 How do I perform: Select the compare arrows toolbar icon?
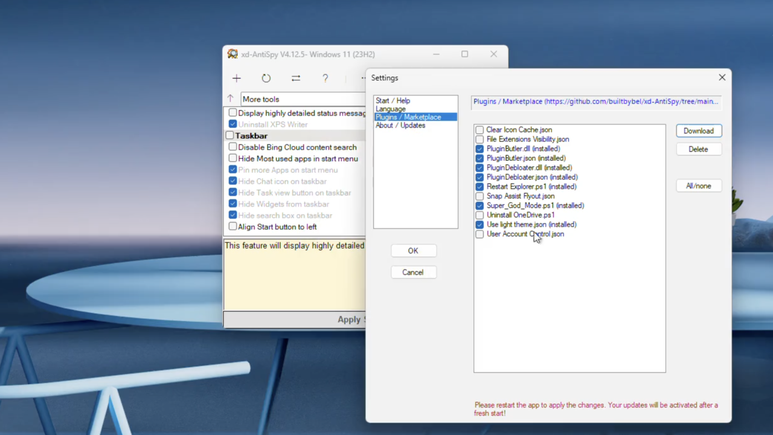295,78
